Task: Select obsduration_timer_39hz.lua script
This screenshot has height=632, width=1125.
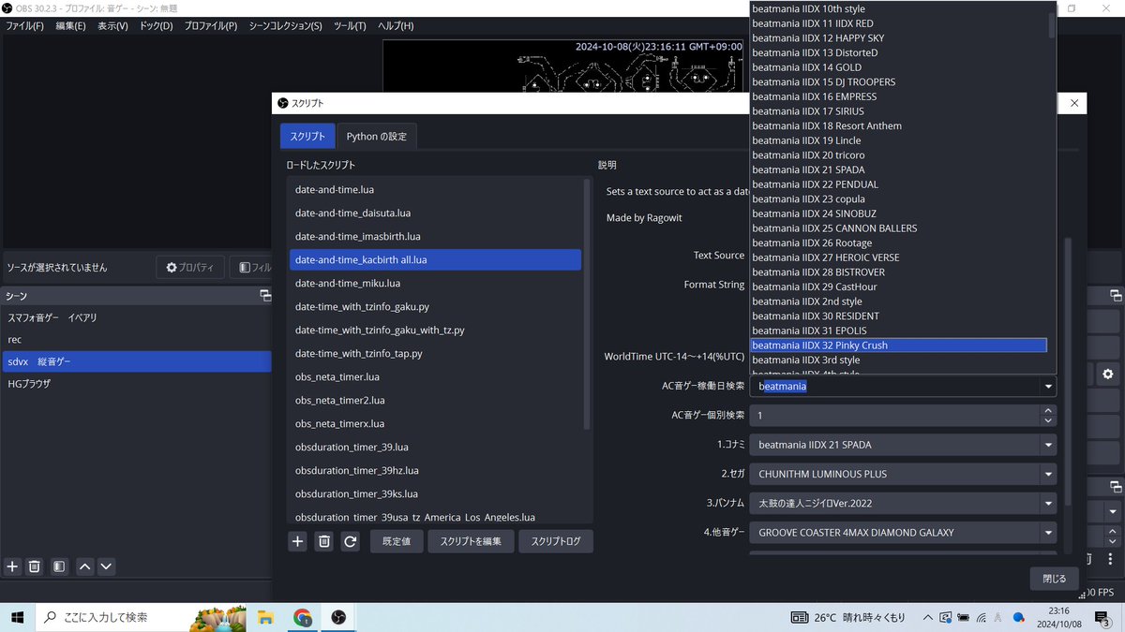Action: click(435, 470)
